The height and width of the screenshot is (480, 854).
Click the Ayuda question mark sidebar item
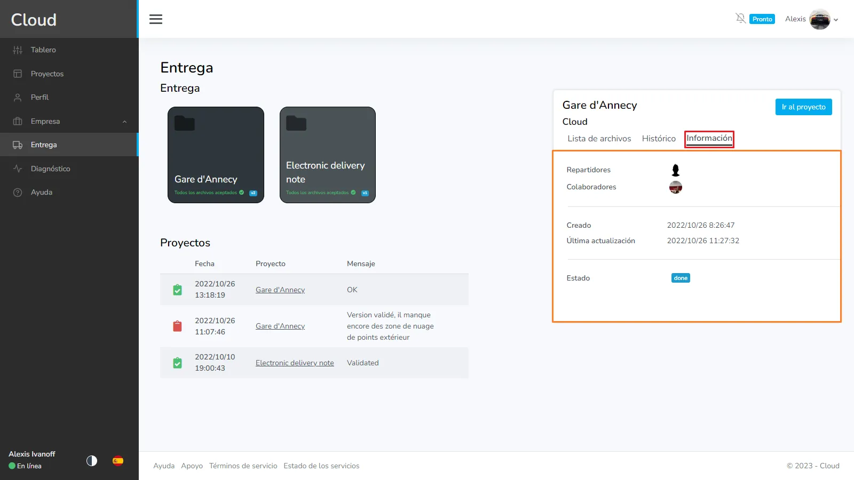coord(41,192)
